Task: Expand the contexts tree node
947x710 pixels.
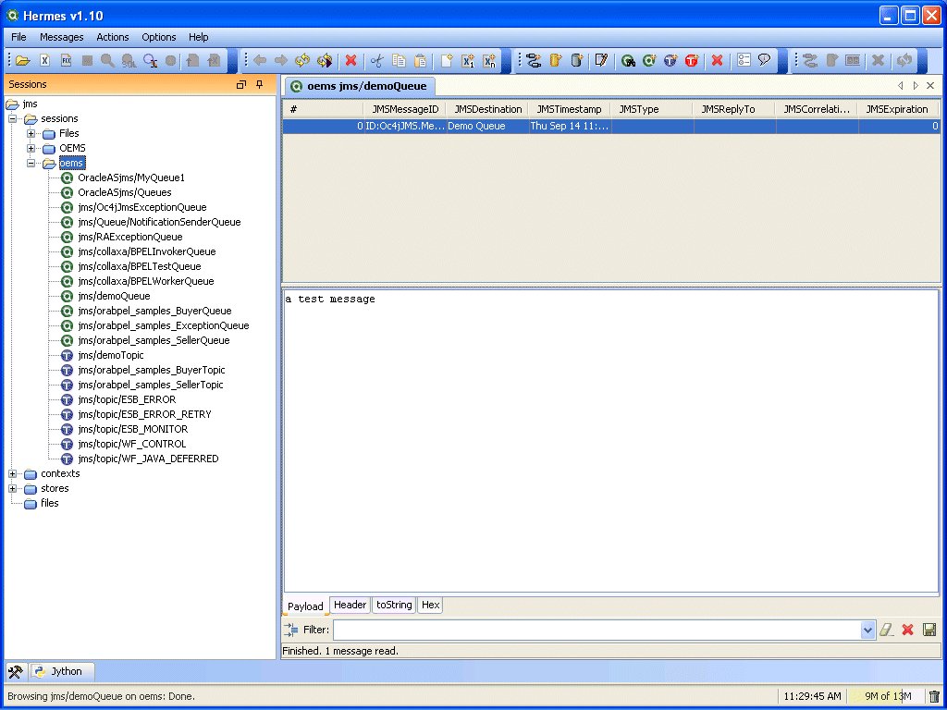Action: [12, 473]
